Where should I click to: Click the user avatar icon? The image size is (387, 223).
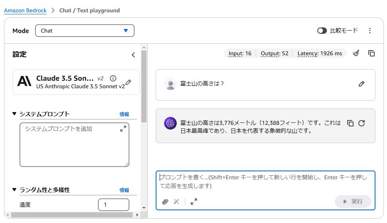point(170,84)
